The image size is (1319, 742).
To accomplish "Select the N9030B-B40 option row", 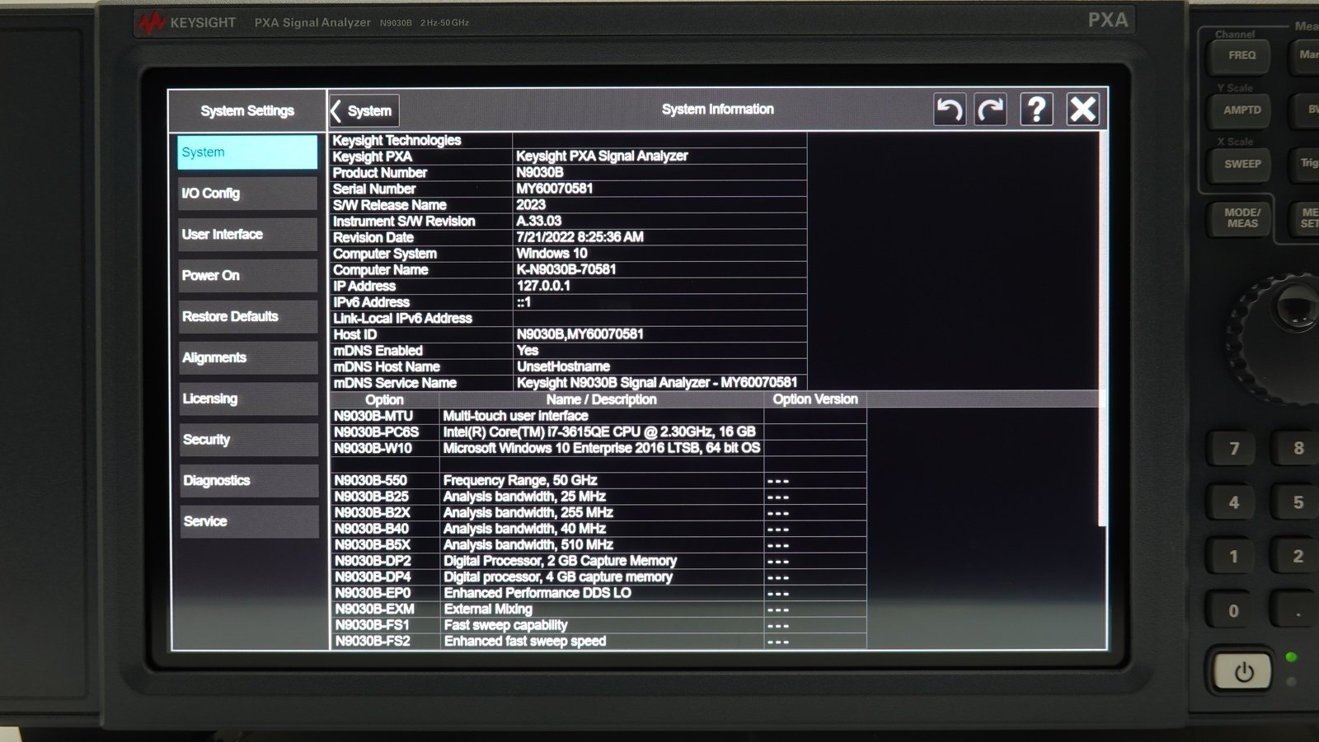I will tap(598, 529).
